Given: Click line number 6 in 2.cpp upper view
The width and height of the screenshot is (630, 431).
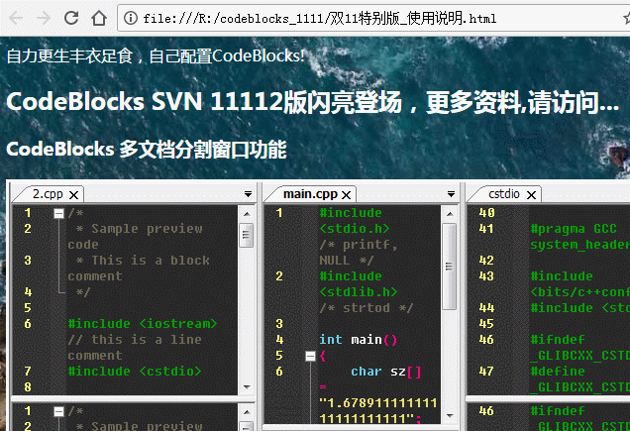Looking at the screenshot, I should [28, 324].
